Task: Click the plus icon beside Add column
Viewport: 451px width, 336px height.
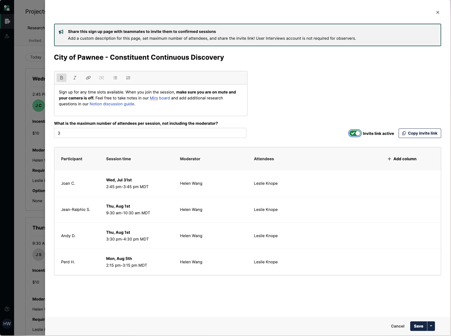Action: point(389,159)
